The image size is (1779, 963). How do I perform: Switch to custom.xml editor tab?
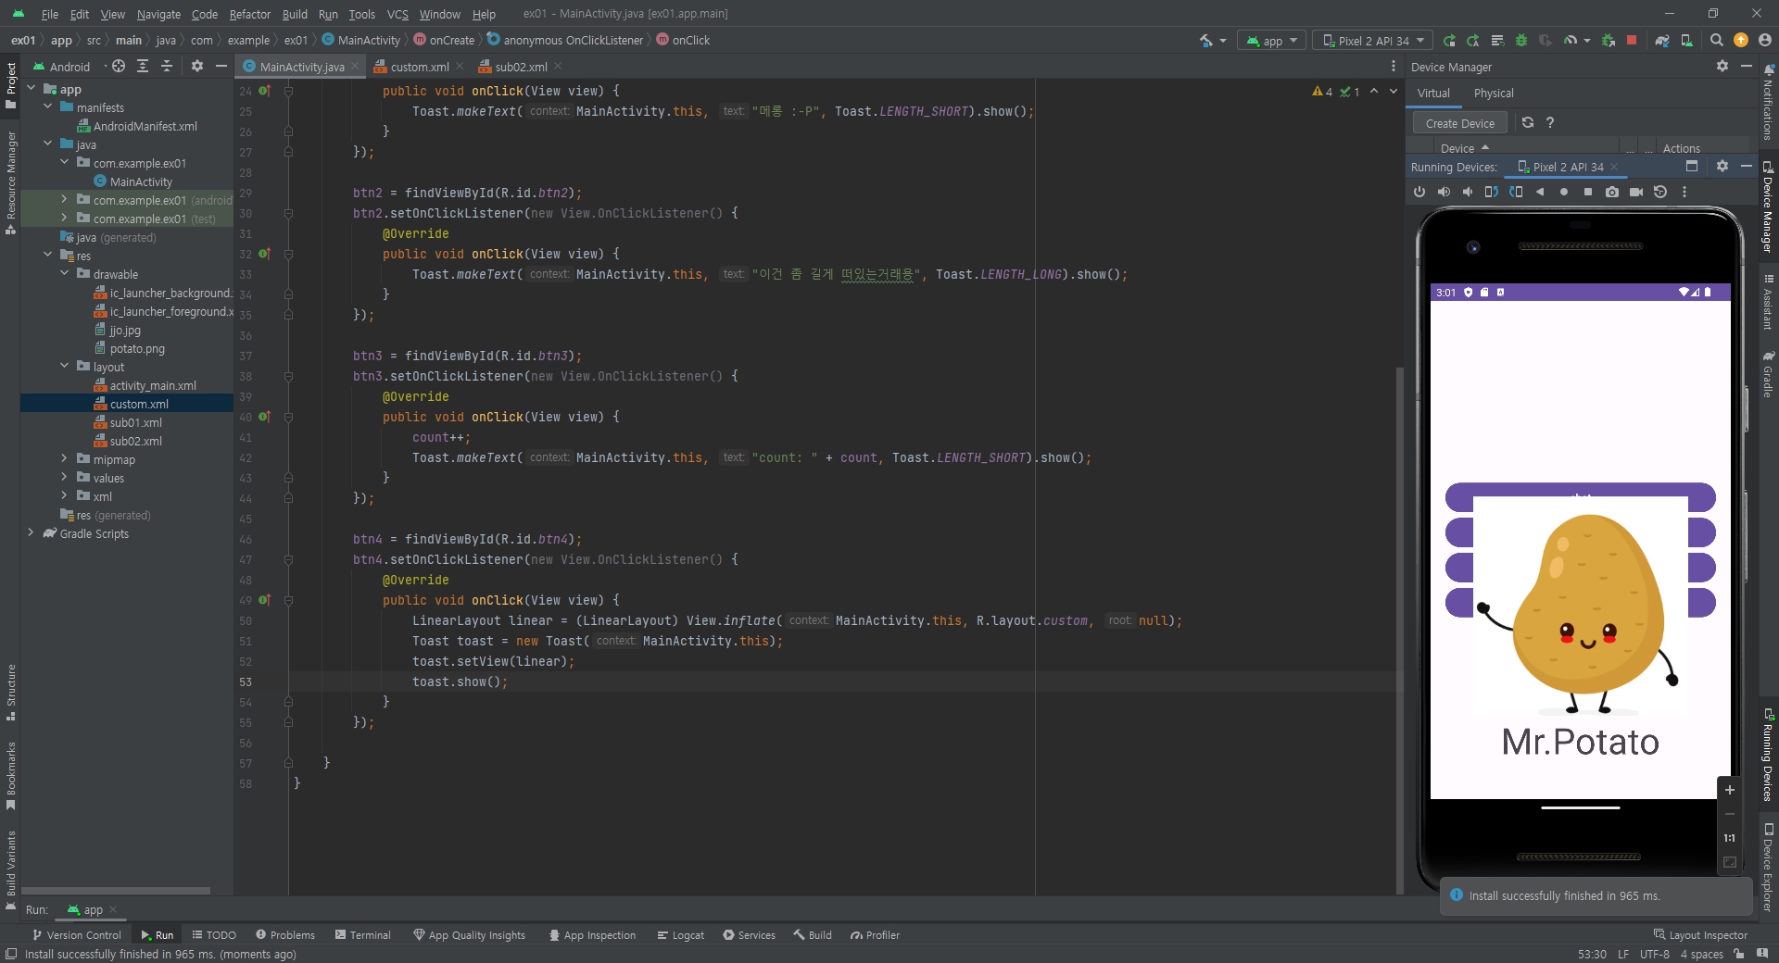pos(419,67)
